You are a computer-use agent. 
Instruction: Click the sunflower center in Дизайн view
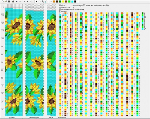click(x=16, y=25)
